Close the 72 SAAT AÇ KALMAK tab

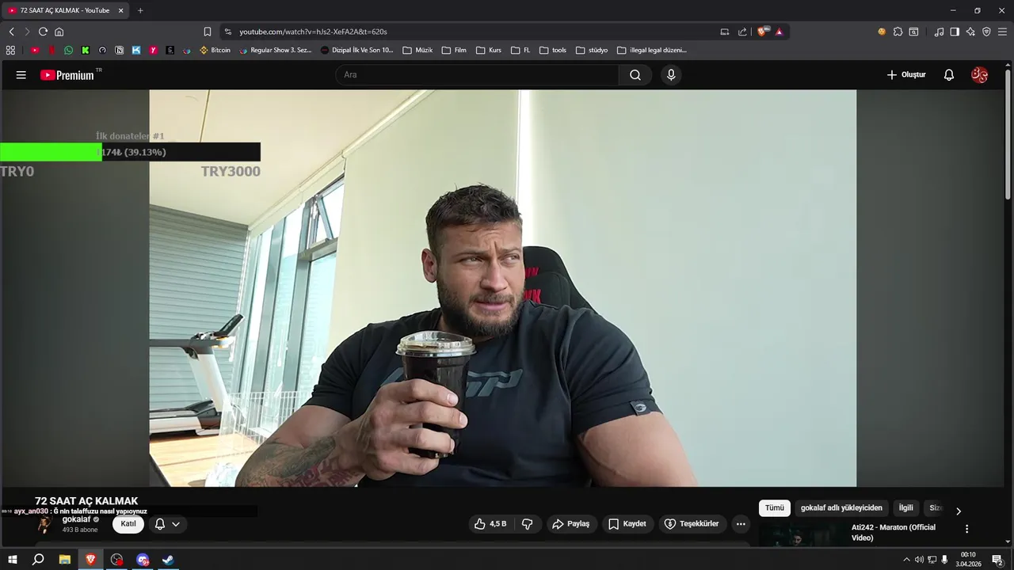[x=121, y=10]
